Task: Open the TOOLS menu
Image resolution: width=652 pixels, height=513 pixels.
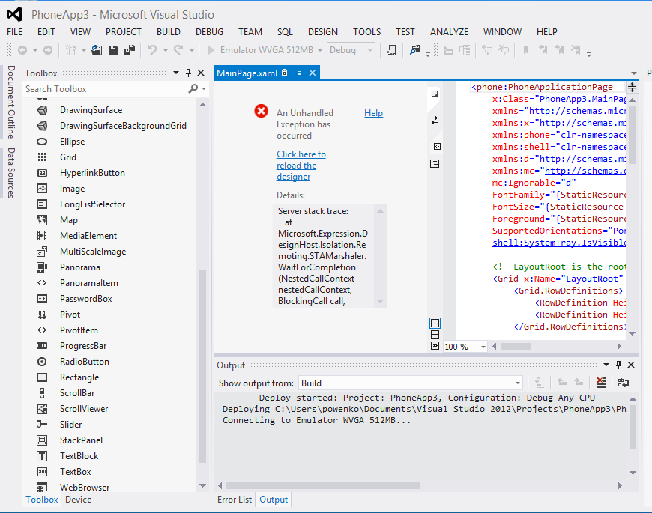Action: 366,32
